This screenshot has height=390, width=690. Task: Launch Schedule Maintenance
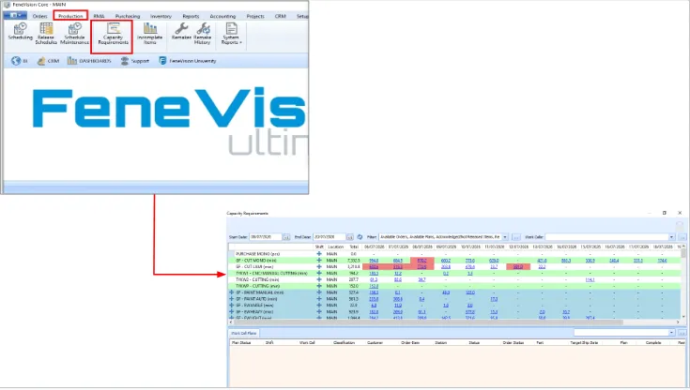point(74,34)
